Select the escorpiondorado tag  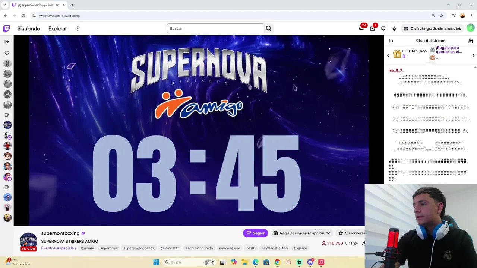pos(199,248)
